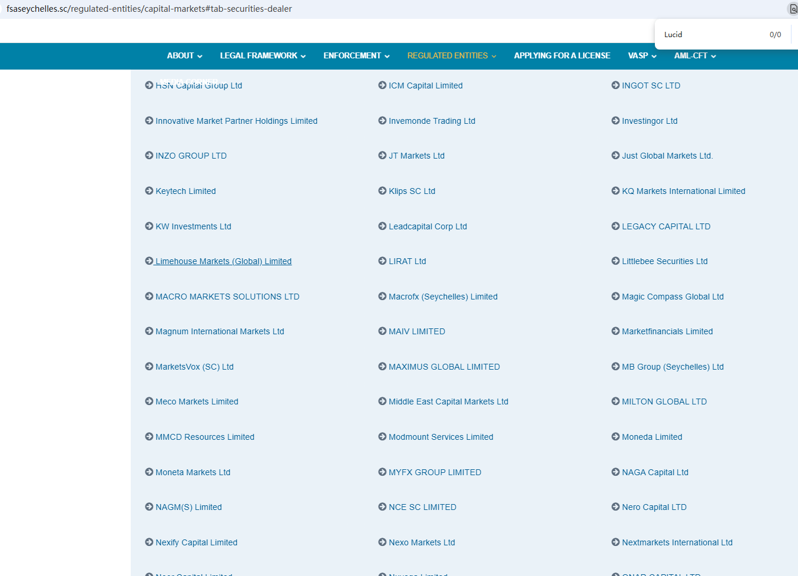Go to APPLYING FOR A LICENSE page
Viewport: 798px width, 576px height.
(x=562, y=56)
